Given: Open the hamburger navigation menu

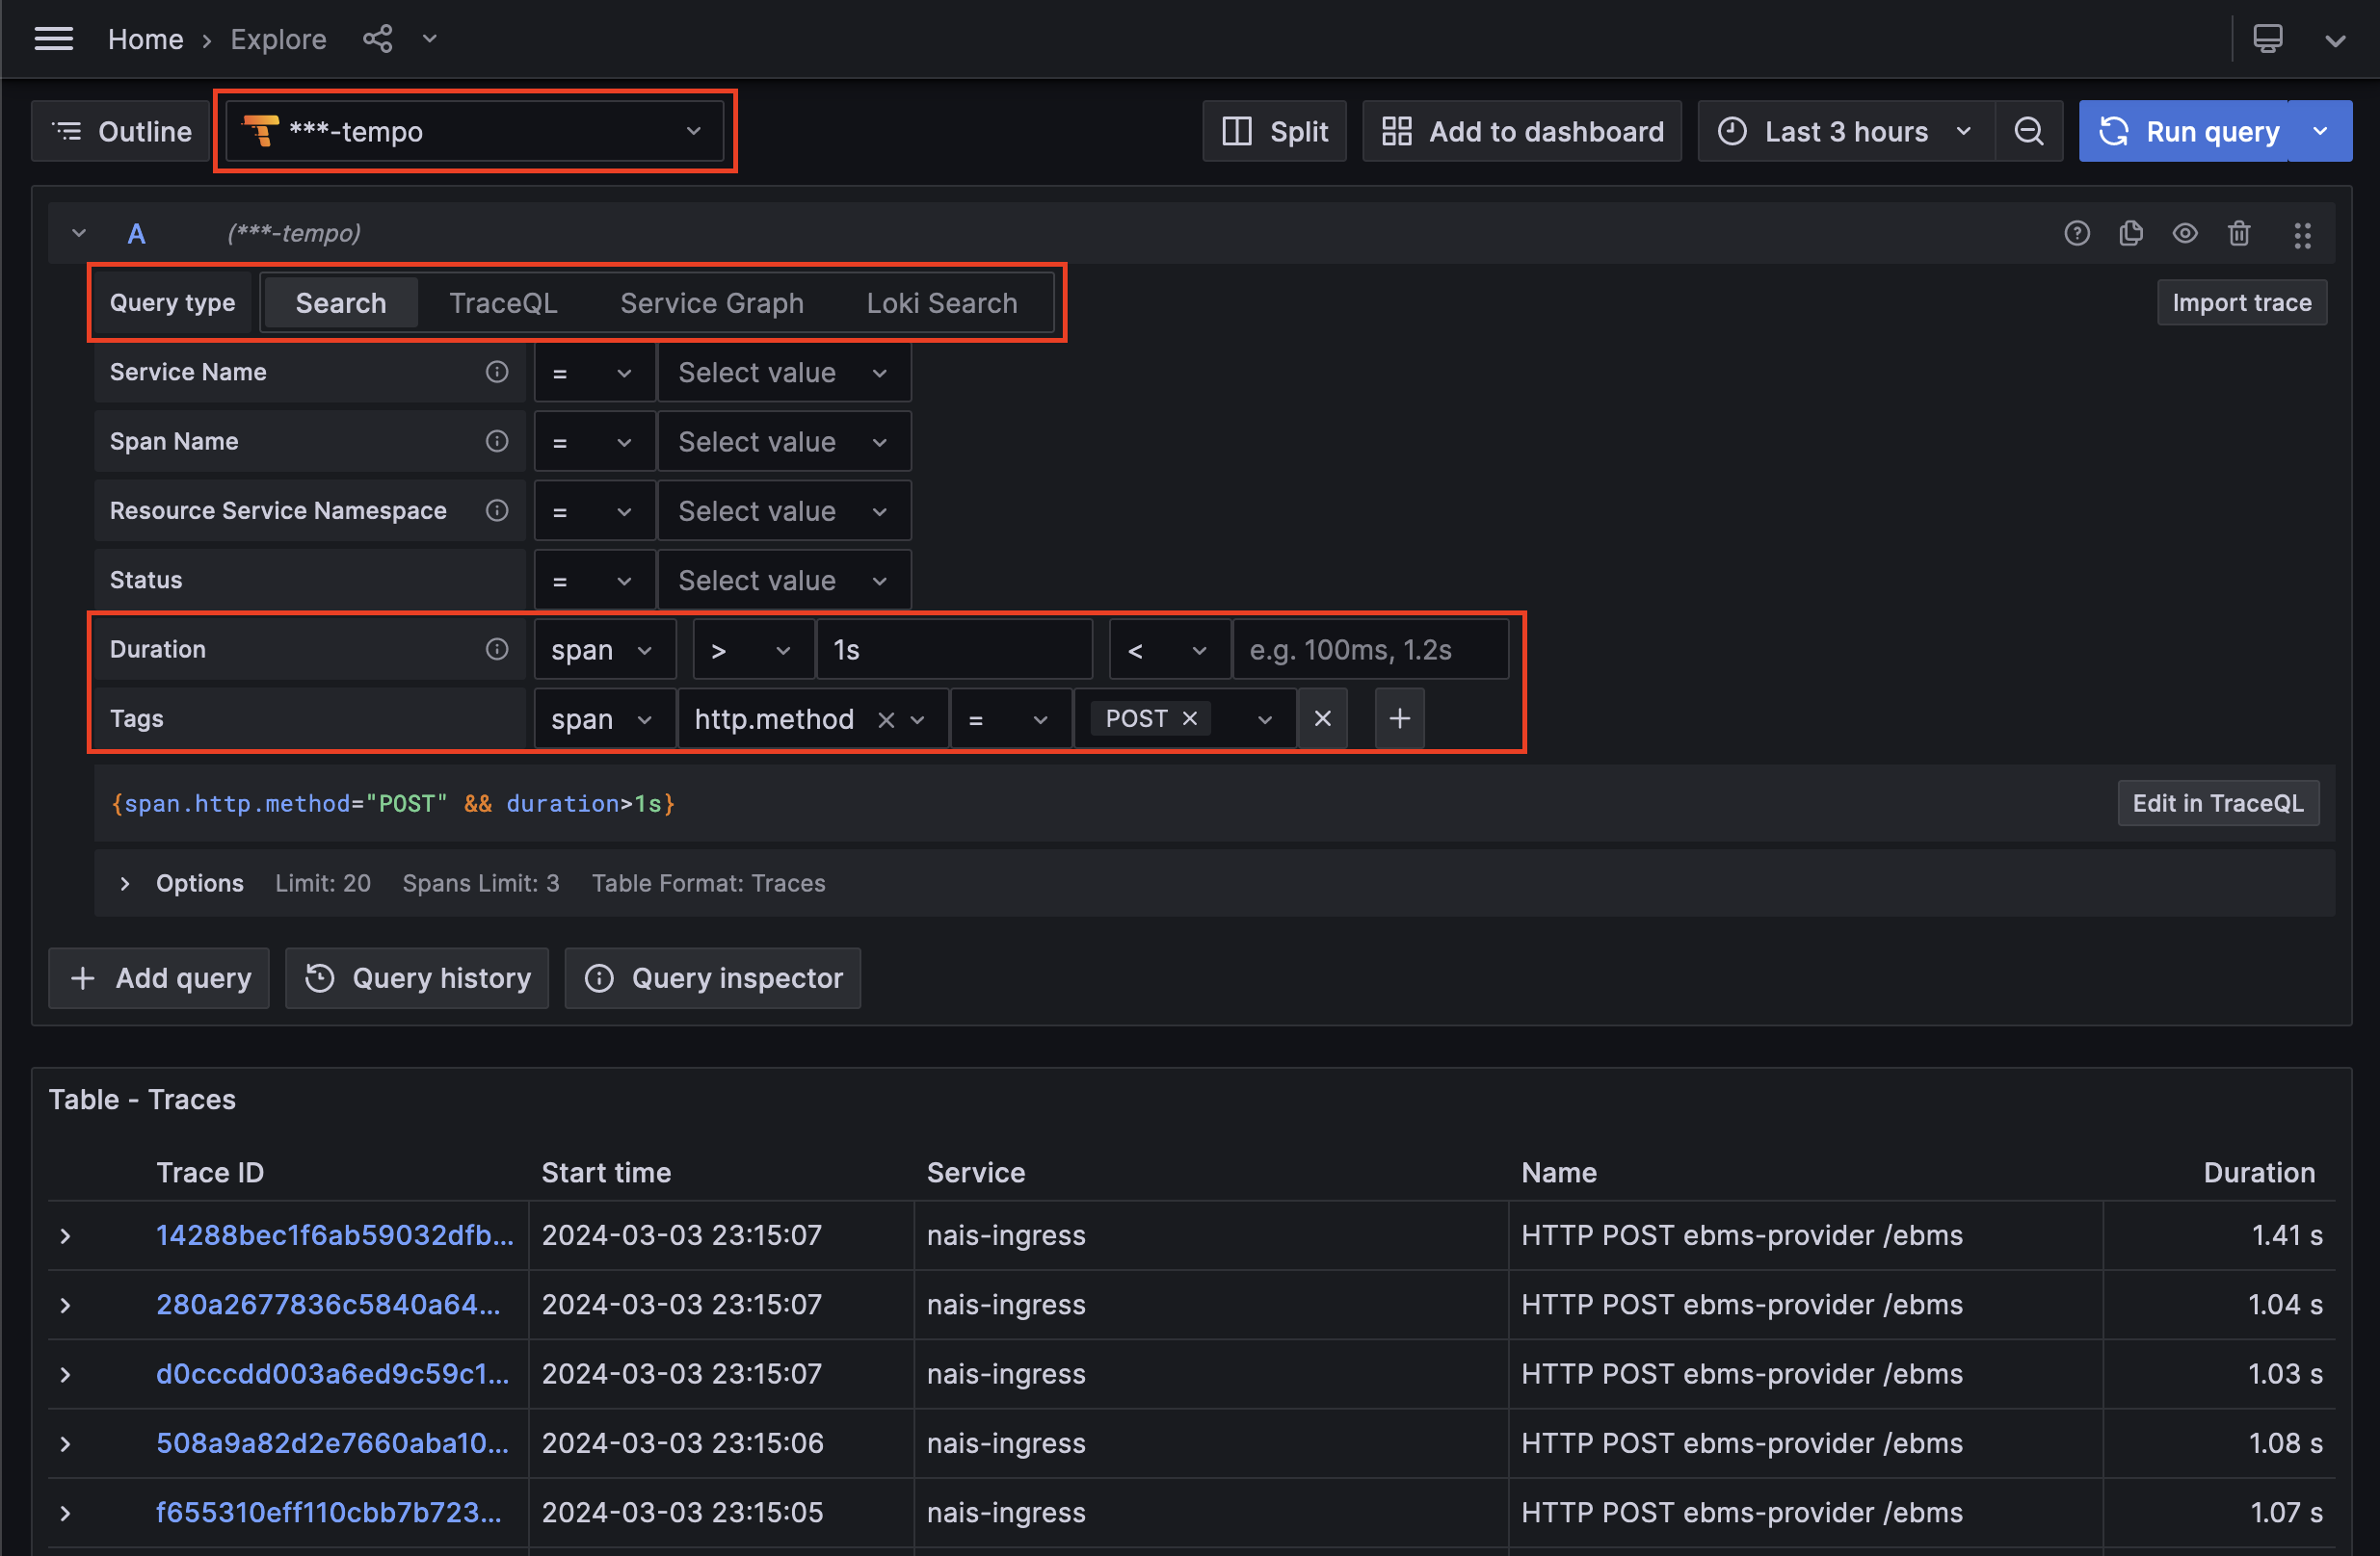Looking at the screenshot, I should (x=54, y=38).
